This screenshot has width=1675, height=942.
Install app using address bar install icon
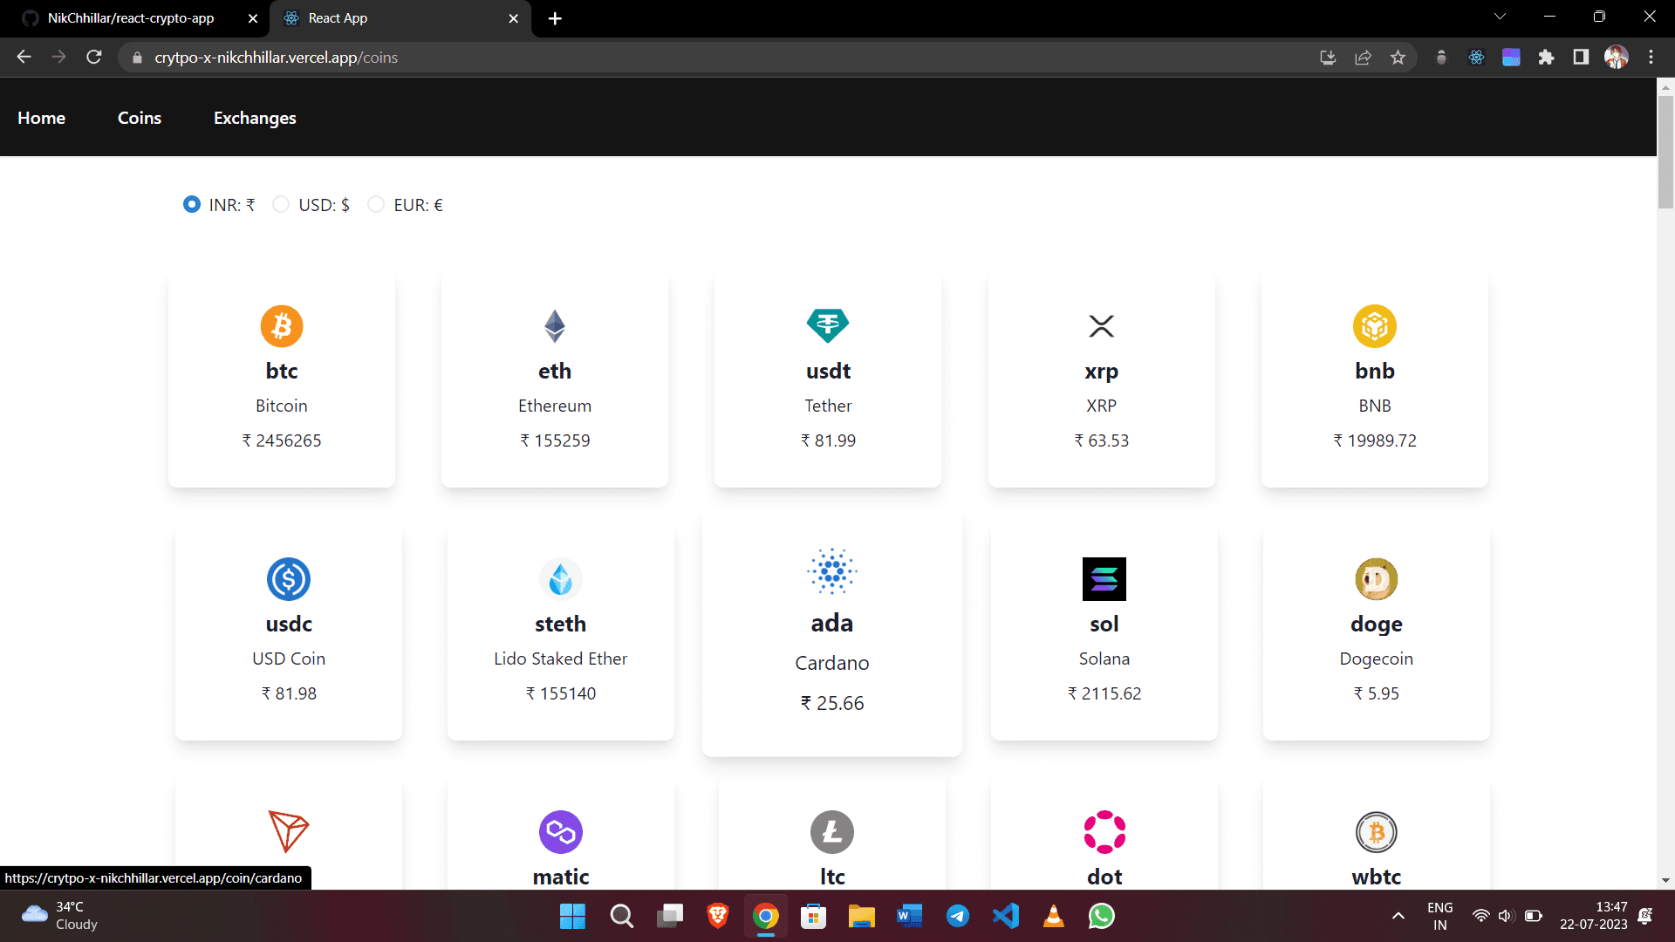click(1328, 58)
